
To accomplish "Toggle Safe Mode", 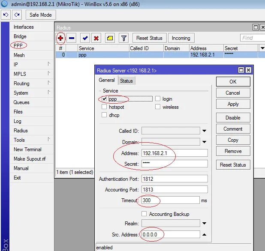I will pyautogui.click(x=41, y=15).
